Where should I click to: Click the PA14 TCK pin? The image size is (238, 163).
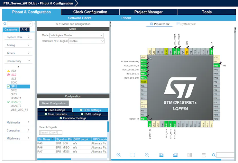[x=211, y=51]
